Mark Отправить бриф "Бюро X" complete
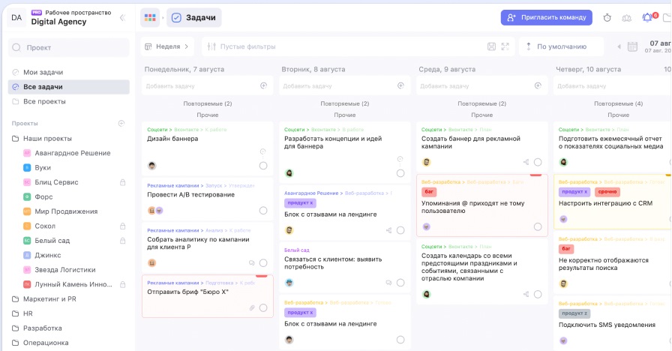The width and height of the screenshot is (672, 351). (x=263, y=307)
